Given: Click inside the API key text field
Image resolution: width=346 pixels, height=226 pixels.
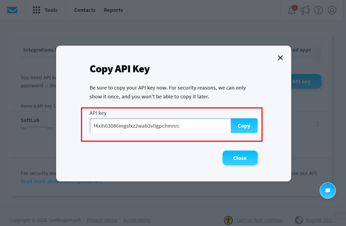Looking at the screenshot, I should (160, 126).
